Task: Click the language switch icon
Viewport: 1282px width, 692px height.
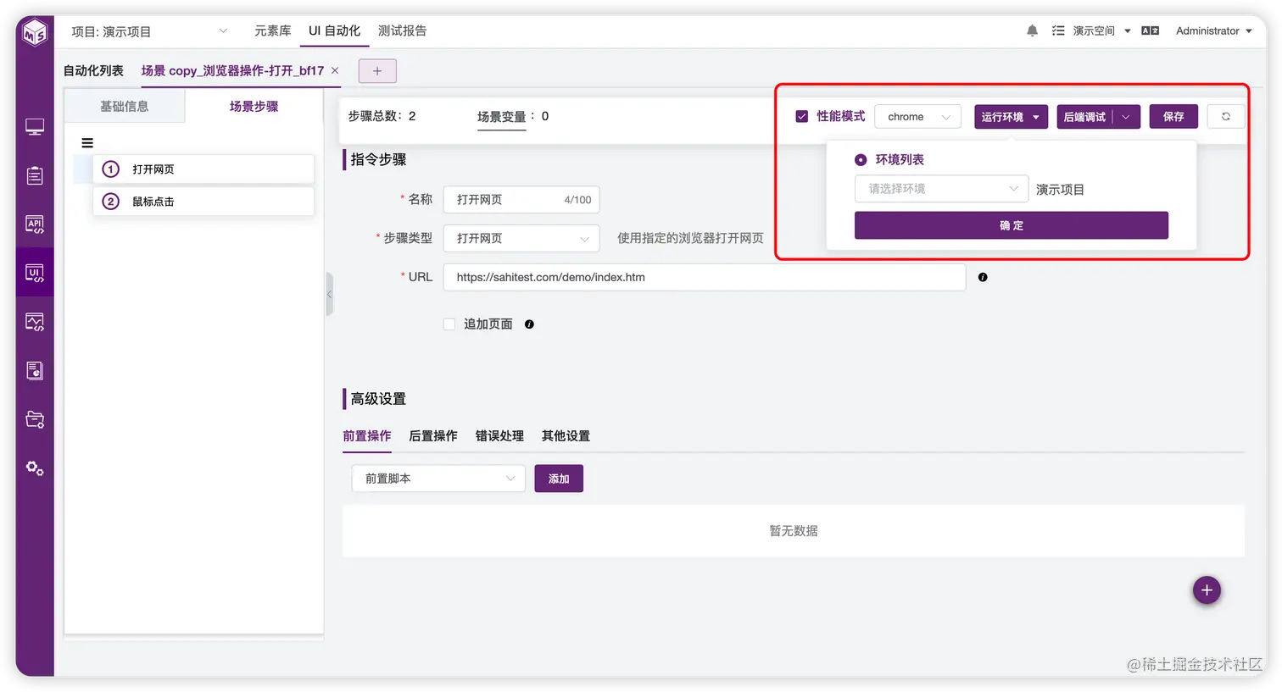Action: point(1150,30)
